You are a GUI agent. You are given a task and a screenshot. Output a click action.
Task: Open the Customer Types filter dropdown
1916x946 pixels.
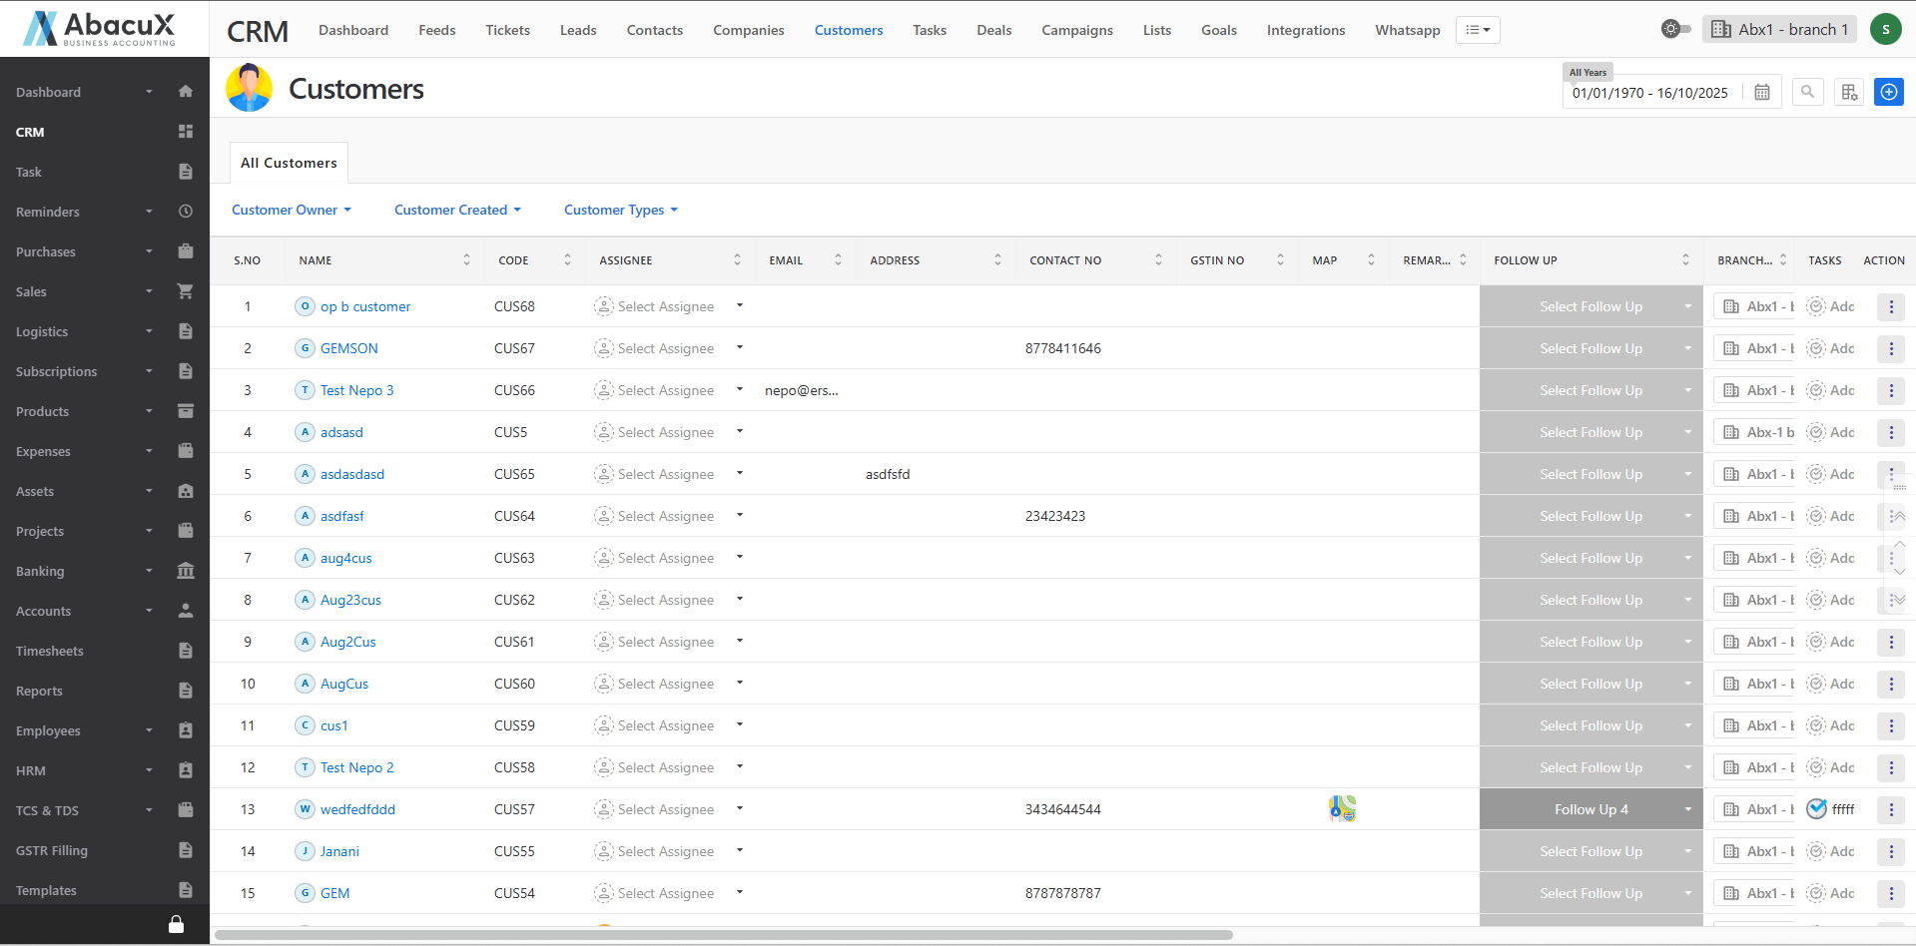[620, 210]
